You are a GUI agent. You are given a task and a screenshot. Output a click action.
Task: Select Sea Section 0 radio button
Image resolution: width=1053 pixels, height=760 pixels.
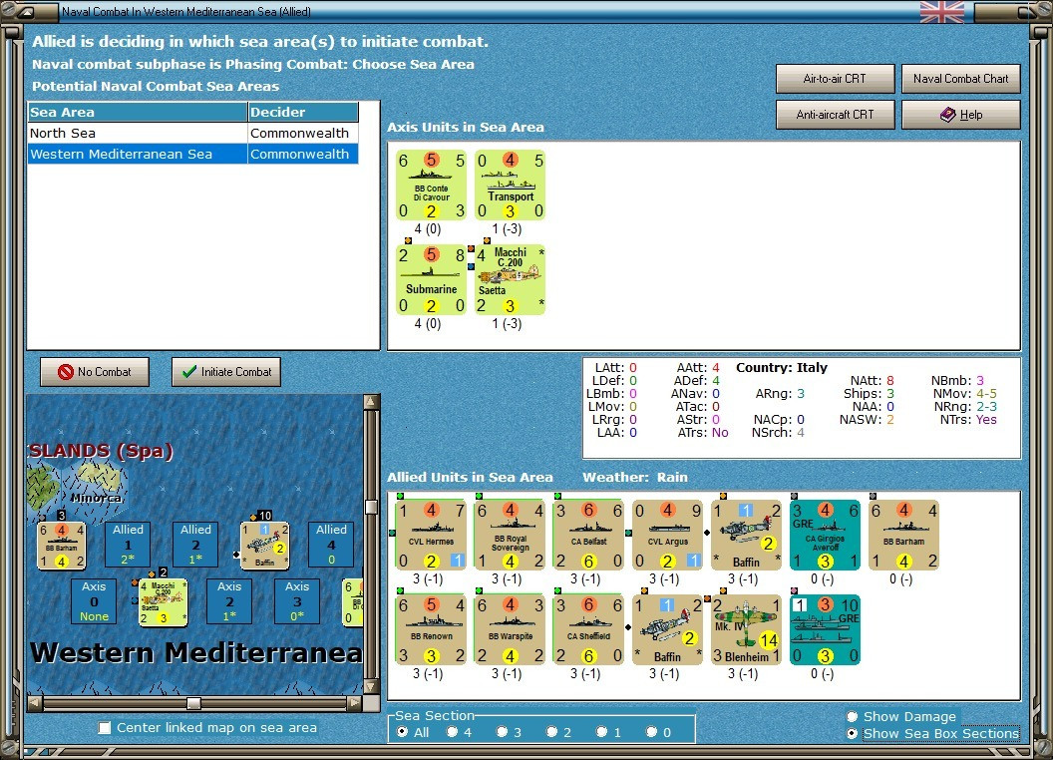point(651,732)
